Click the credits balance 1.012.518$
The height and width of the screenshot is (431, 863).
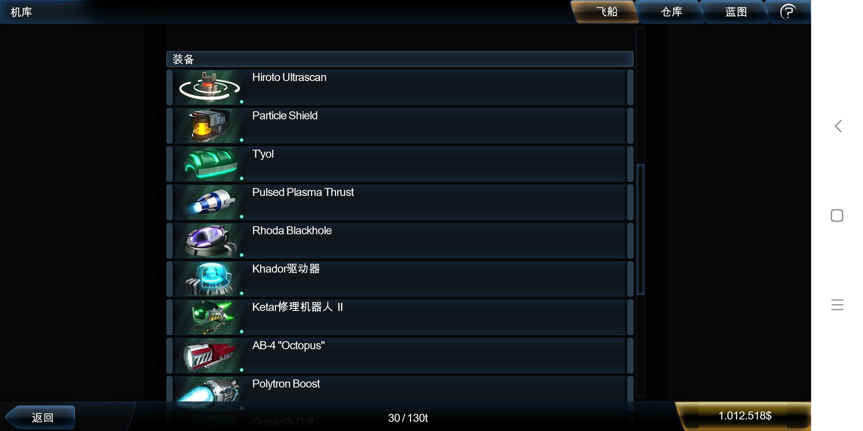[745, 416]
